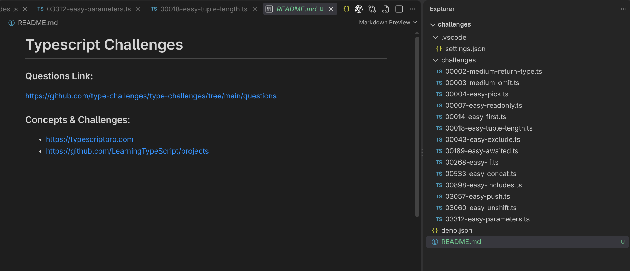Open settings.json in Explorer
The width and height of the screenshot is (630, 271).
click(465, 49)
